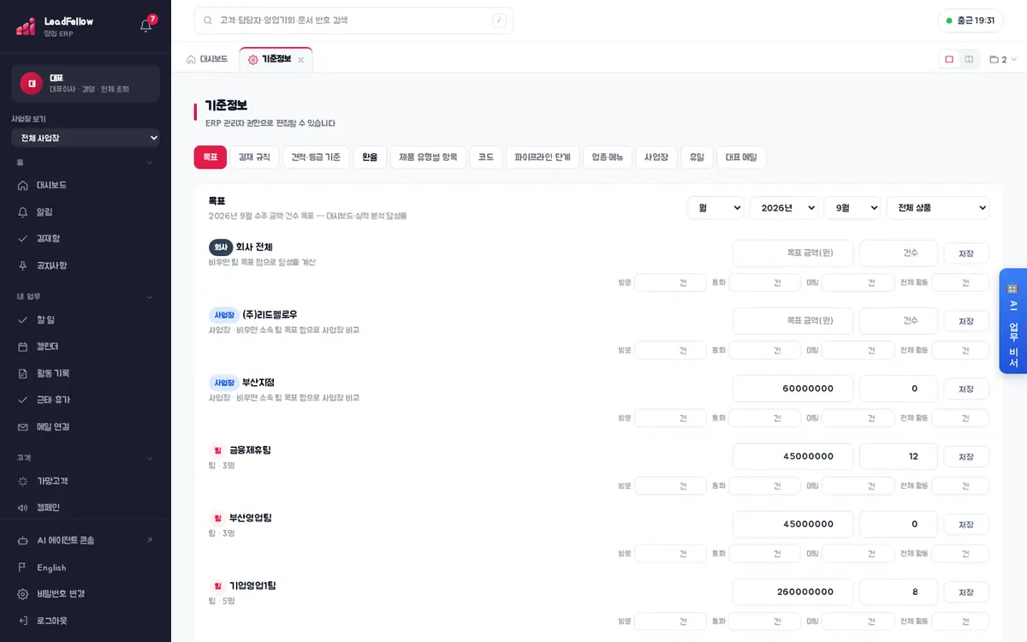Image resolution: width=1027 pixels, height=642 pixels.
Task: Click the 활동 기록 document icon
Action: 23,373
